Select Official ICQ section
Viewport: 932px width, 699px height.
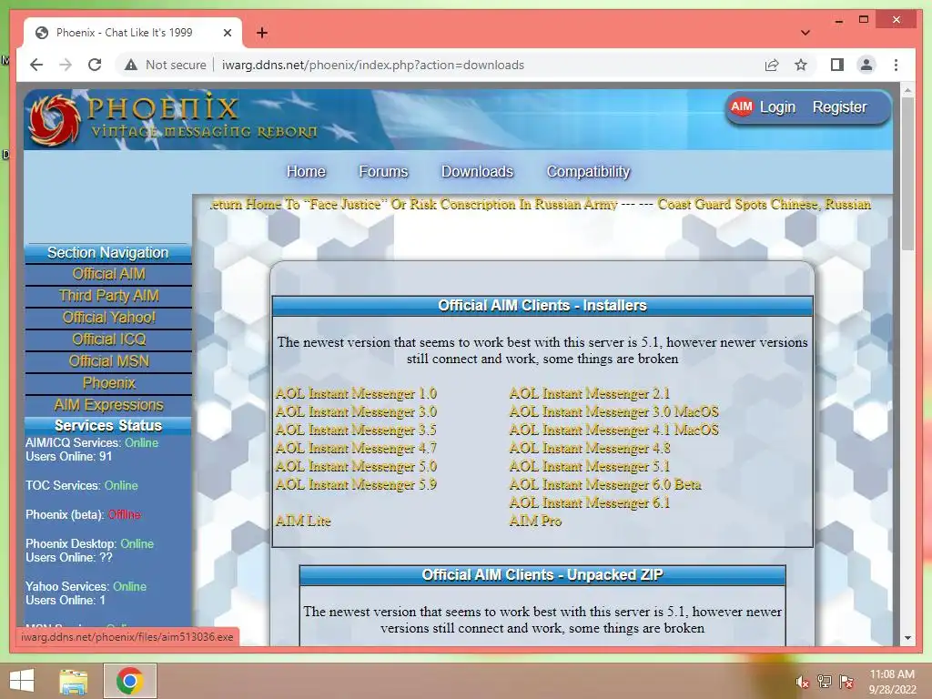[x=109, y=339]
